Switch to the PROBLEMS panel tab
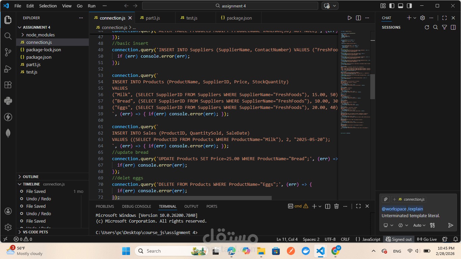Image resolution: width=461 pixels, height=259 pixels. (105, 206)
